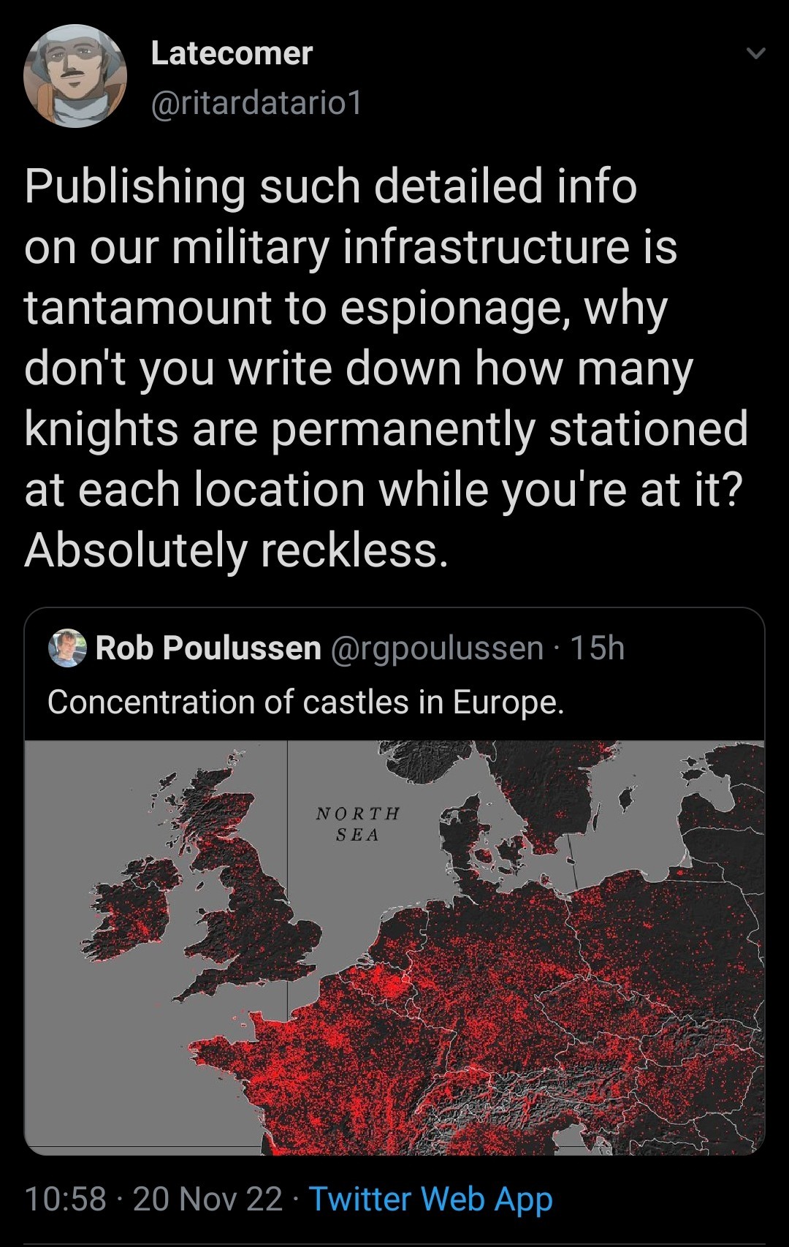Click the 20 Nov 22 date
The image size is (789, 1247).
click(207, 1199)
